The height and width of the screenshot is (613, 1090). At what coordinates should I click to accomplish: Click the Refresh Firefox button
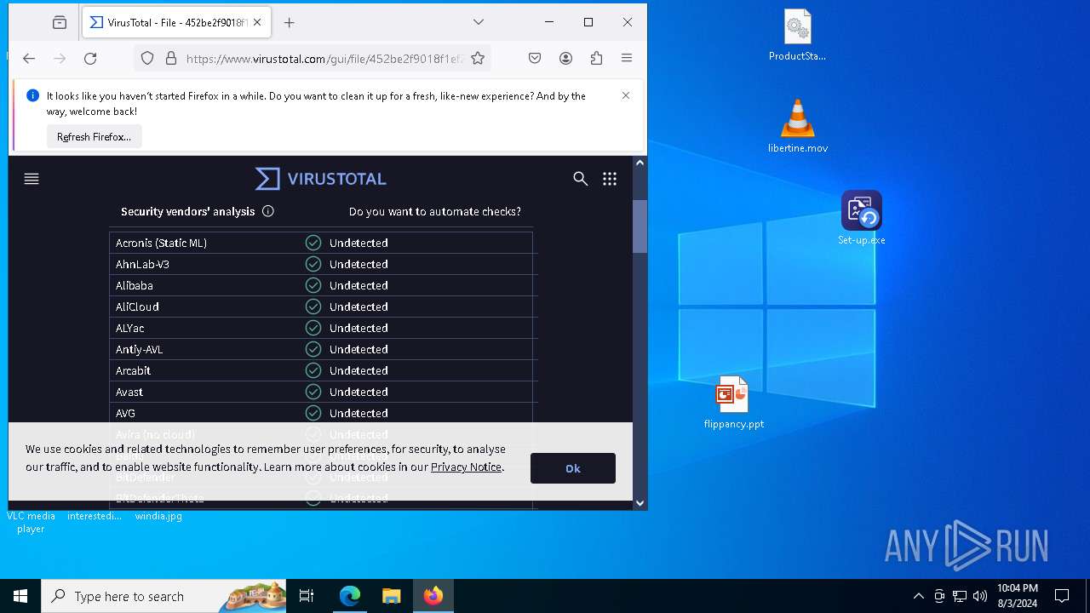tap(94, 137)
